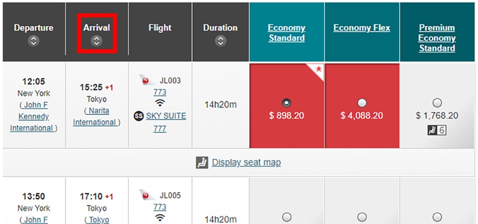Open Economy Flex column header link
Viewport: 478px width, 224px height.
pos(362,28)
